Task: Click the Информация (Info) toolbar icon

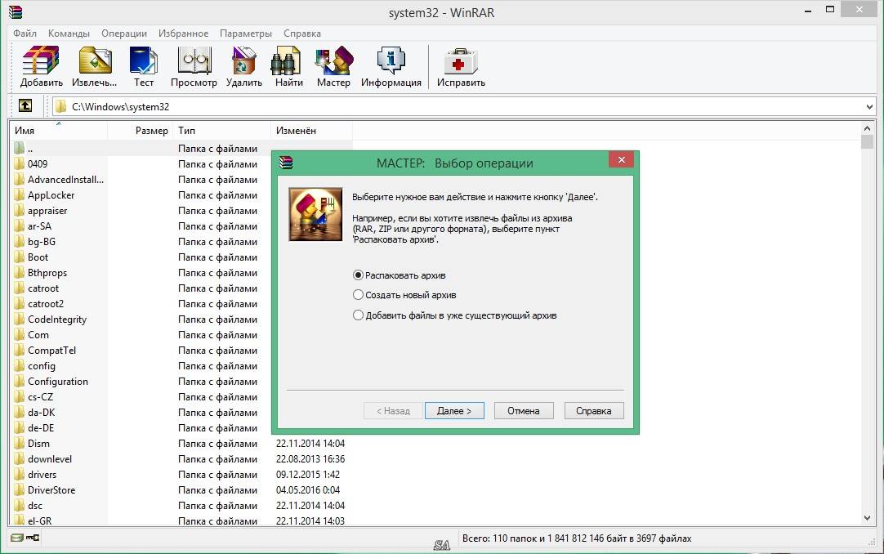Action: pyautogui.click(x=391, y=67)
